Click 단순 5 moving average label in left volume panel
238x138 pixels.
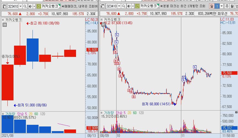[x=22, y=114]
